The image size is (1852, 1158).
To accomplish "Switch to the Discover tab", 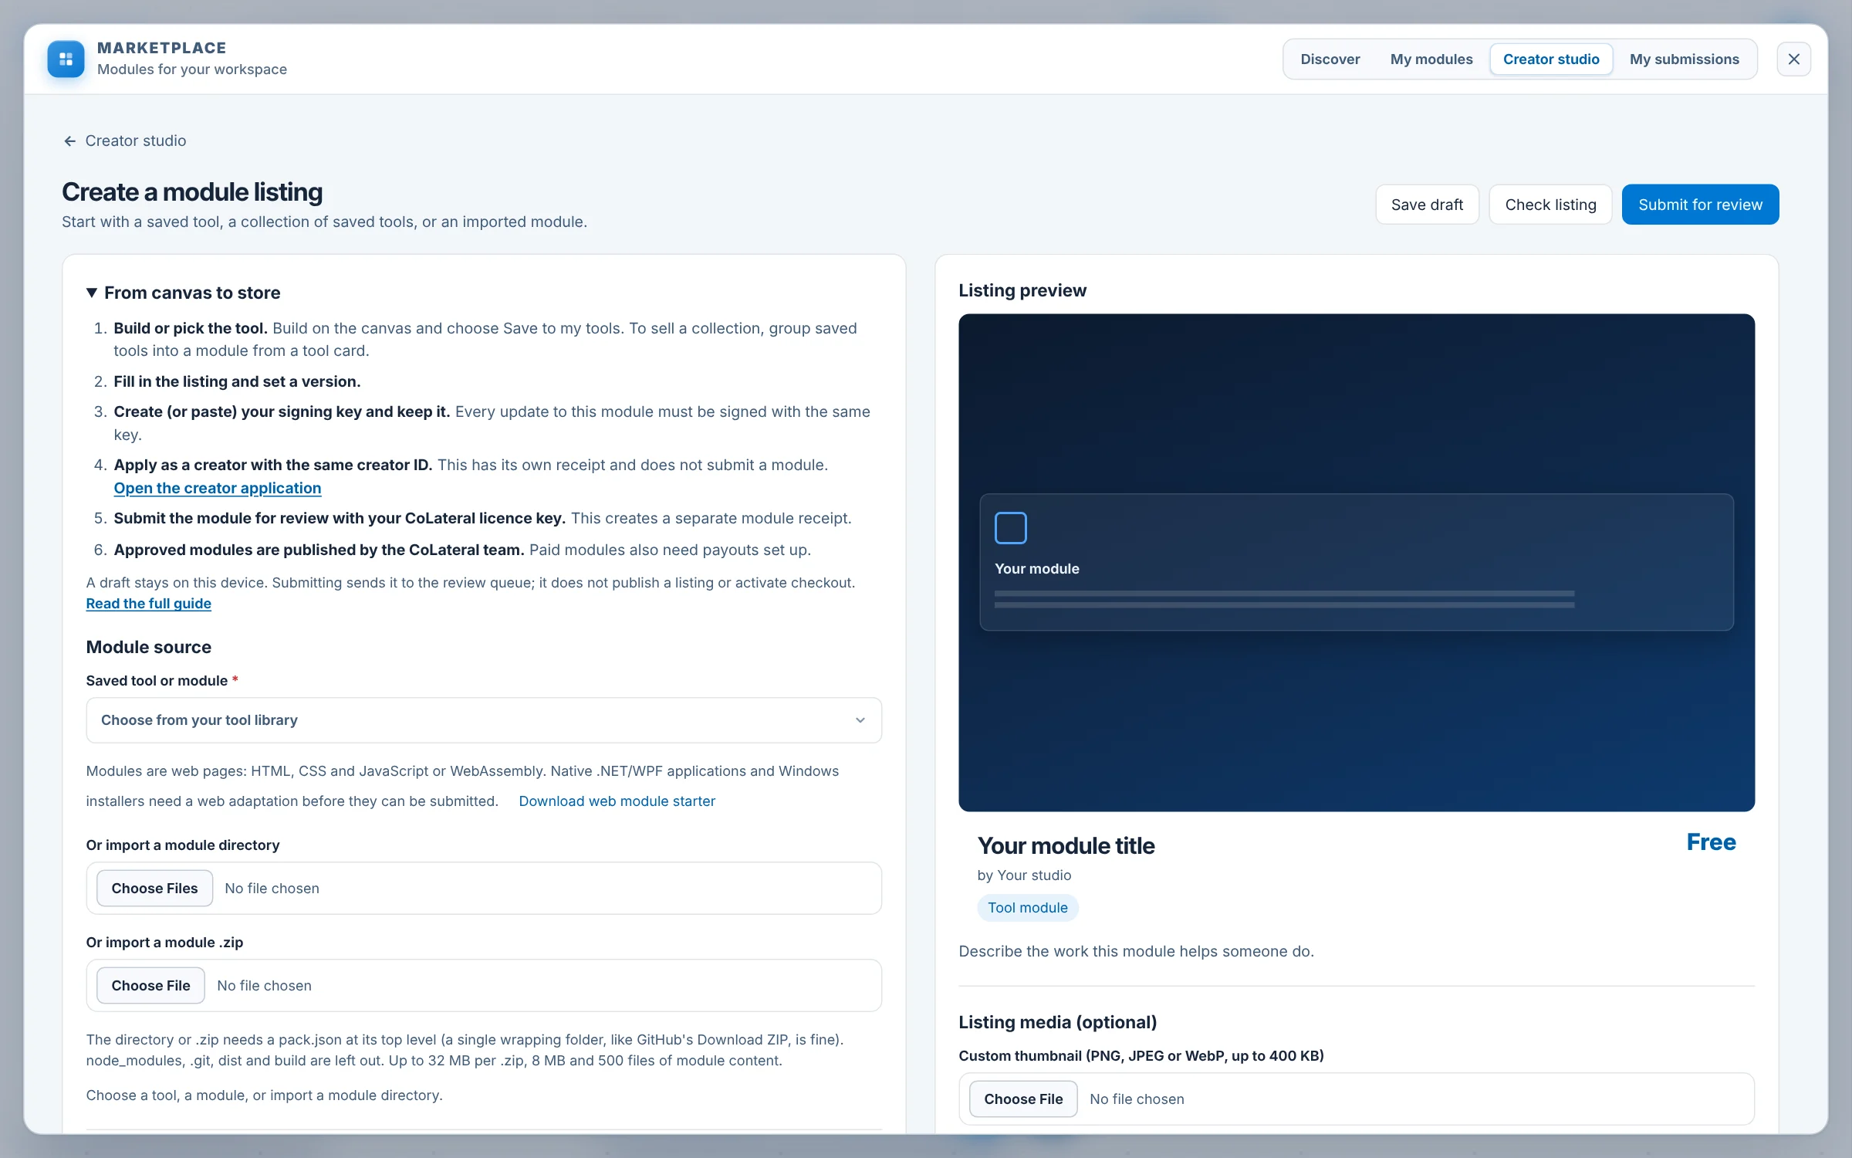I will pyautogui.click(x=1330, y=59).
